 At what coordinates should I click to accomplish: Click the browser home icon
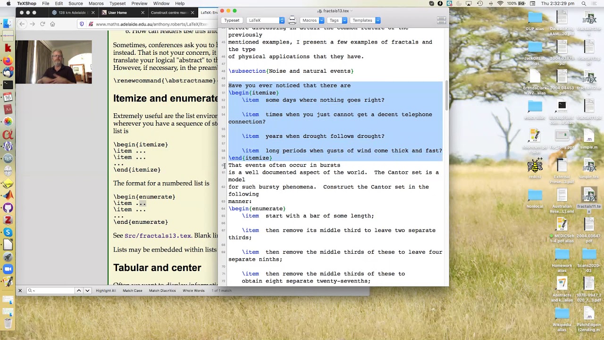coord(52,24)
